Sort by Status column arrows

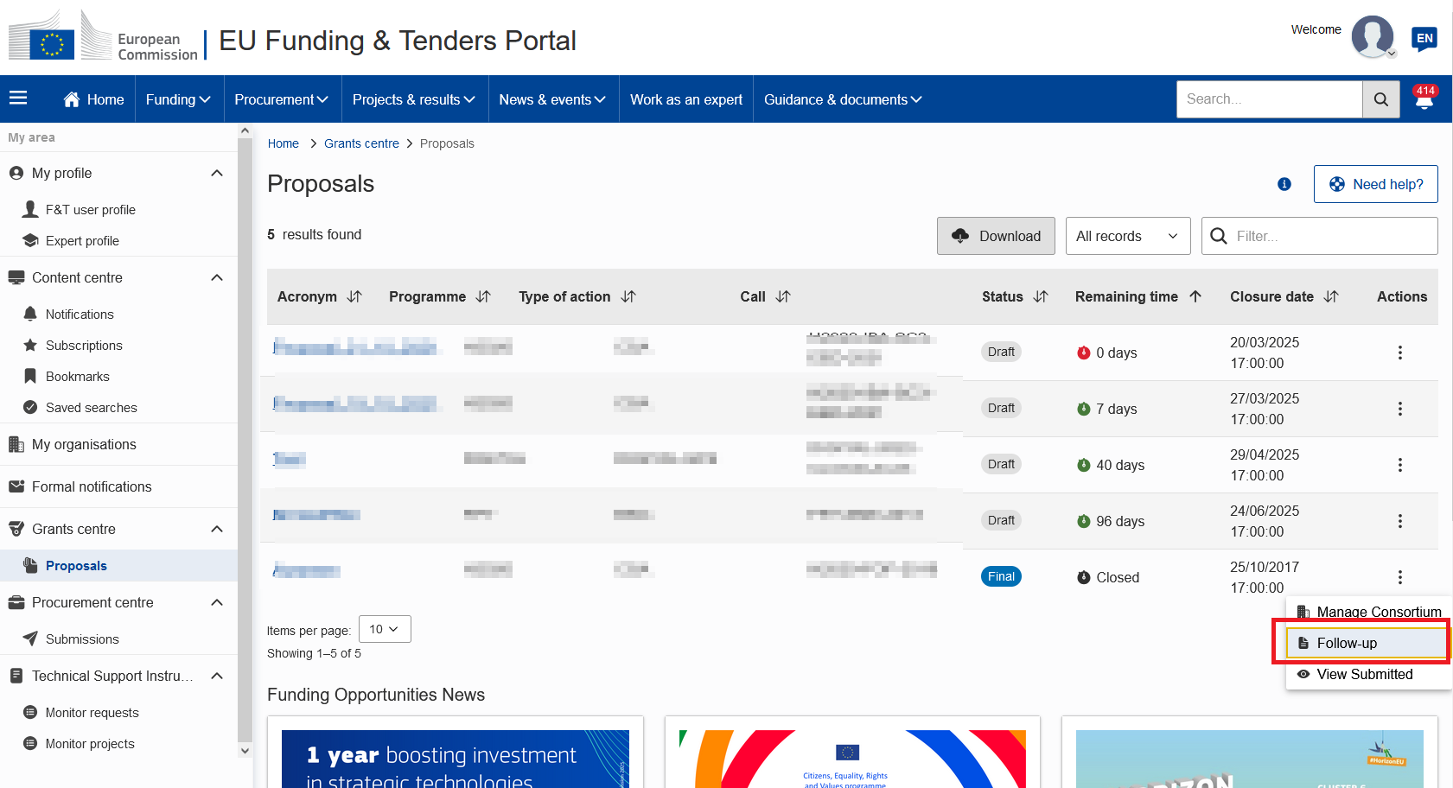click(1041, 296)
